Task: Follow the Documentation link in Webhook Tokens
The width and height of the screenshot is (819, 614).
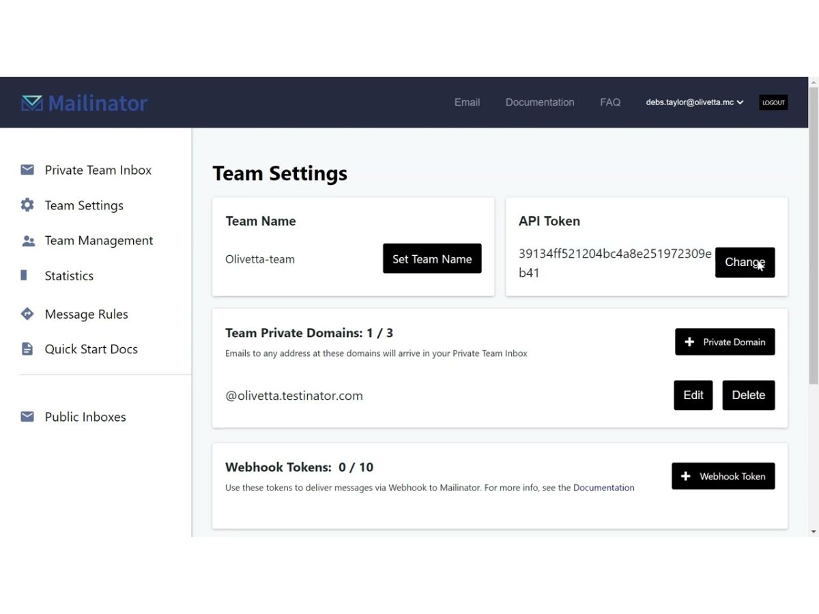Action: click(603, 488)
